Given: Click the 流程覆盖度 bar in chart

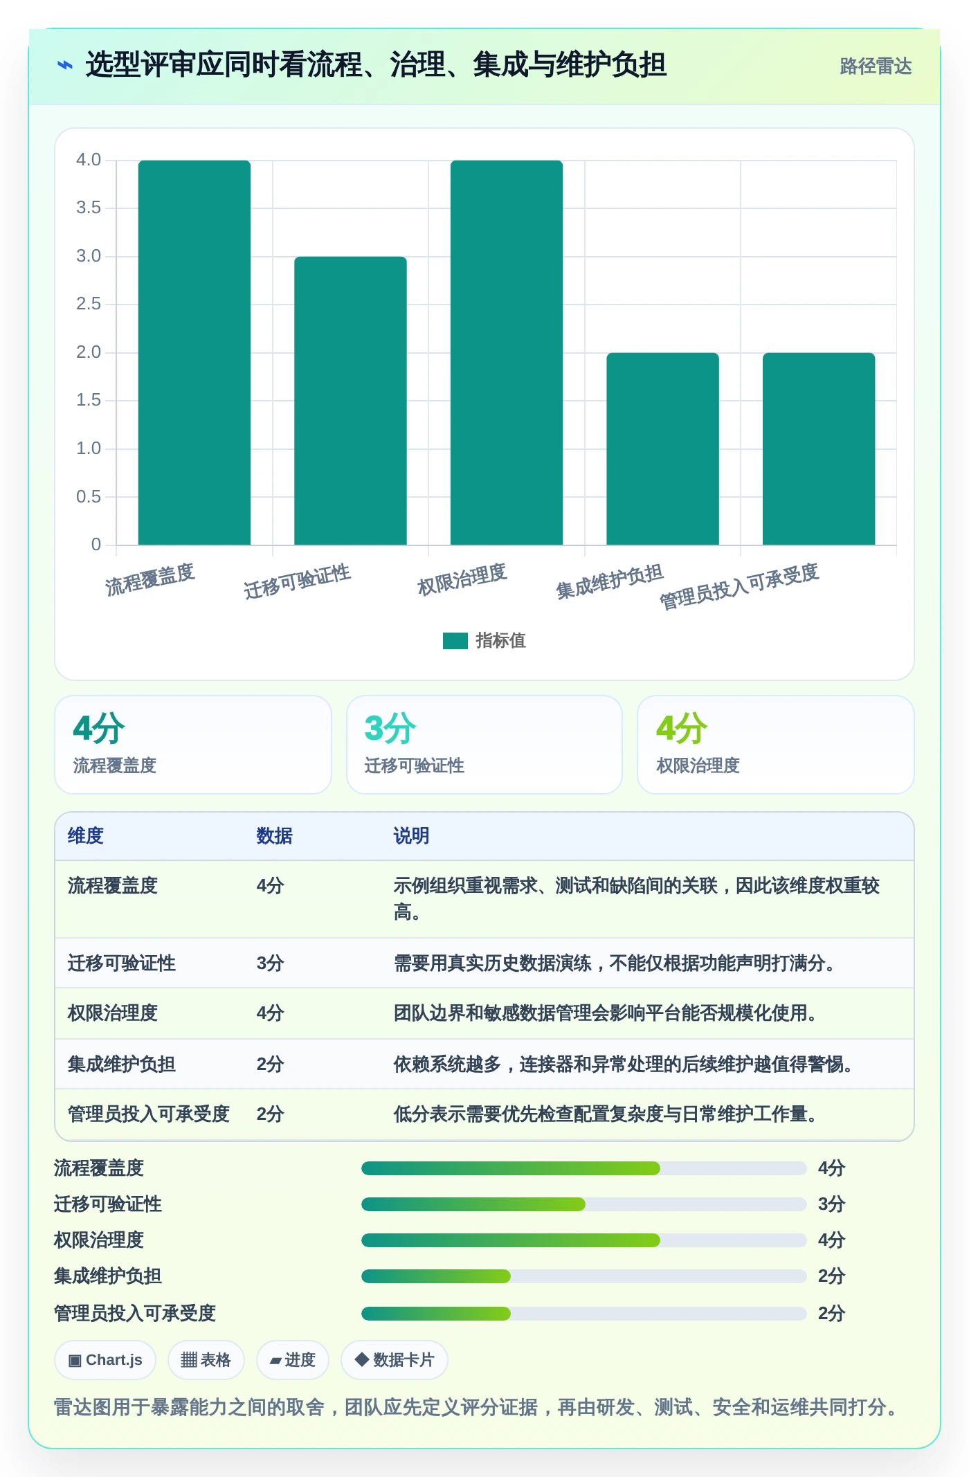Looking at the screenshot, I should (194, 352).
